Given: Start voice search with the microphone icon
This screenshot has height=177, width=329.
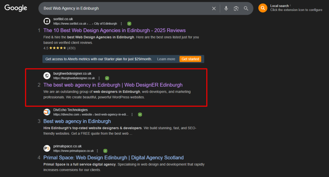Looking at the screenshot, I should click(226, 8).
